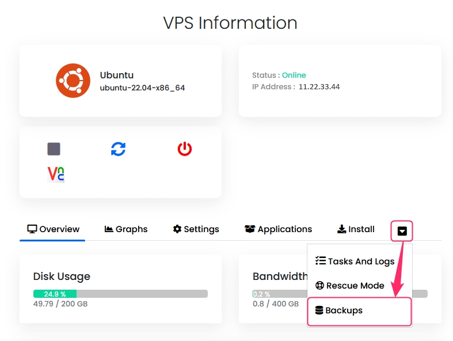Open the Applications tab
The width and height of the screenshot is (453, 341).
(x=278, y=229)
